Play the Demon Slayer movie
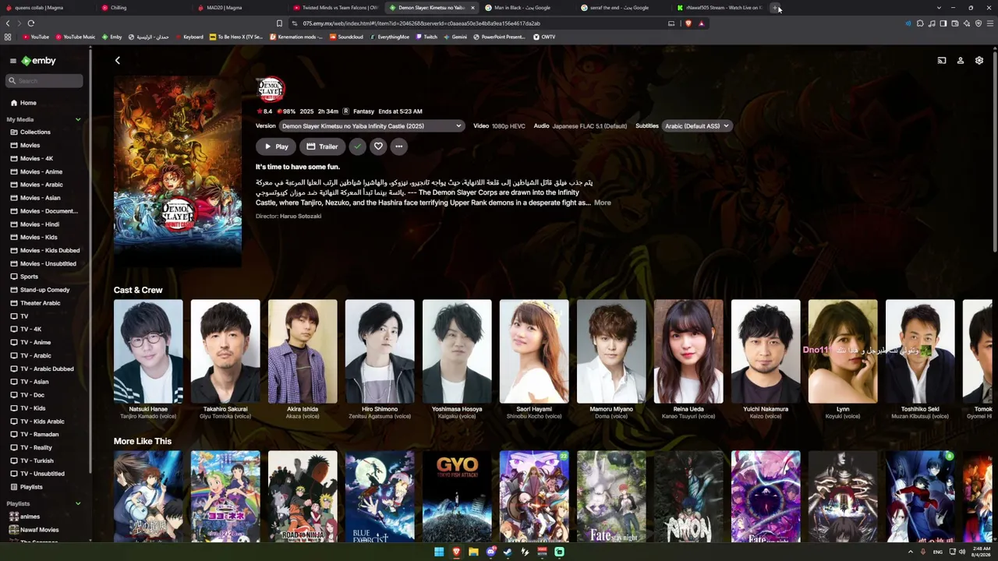 pos(276,146)
